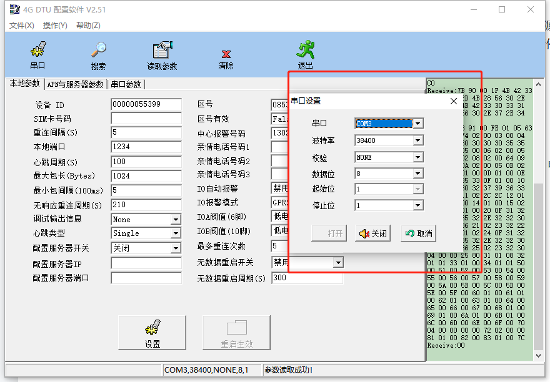Close the 串口设置 dialog with X

pos(454,101)
